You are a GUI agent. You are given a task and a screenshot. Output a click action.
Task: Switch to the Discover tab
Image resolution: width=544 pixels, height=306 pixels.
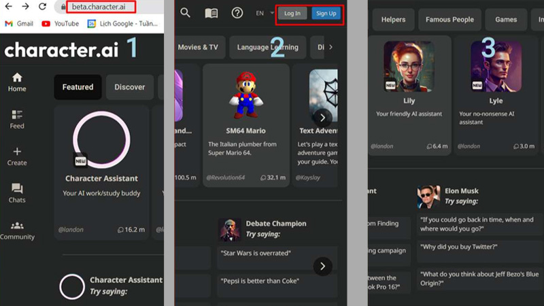(x=130, y=87)
